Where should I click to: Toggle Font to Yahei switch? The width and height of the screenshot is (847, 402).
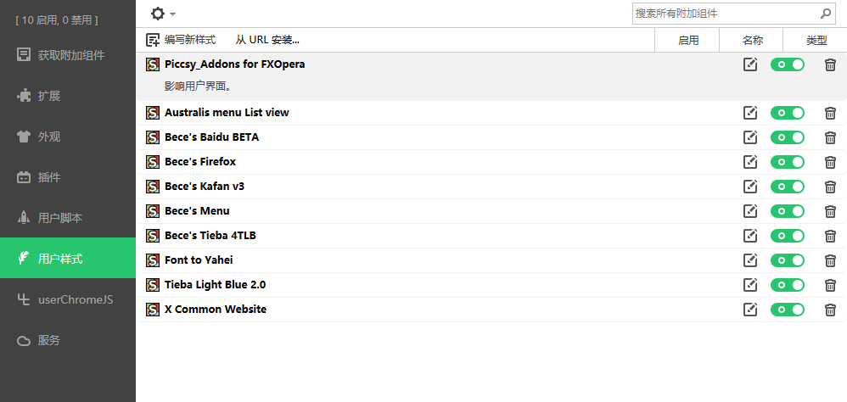click(788, 260)
